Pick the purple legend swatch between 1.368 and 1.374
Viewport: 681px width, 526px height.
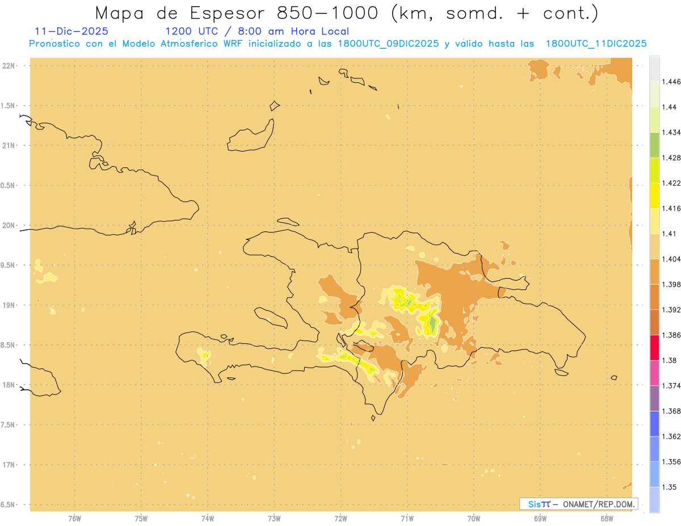point(654,398)
